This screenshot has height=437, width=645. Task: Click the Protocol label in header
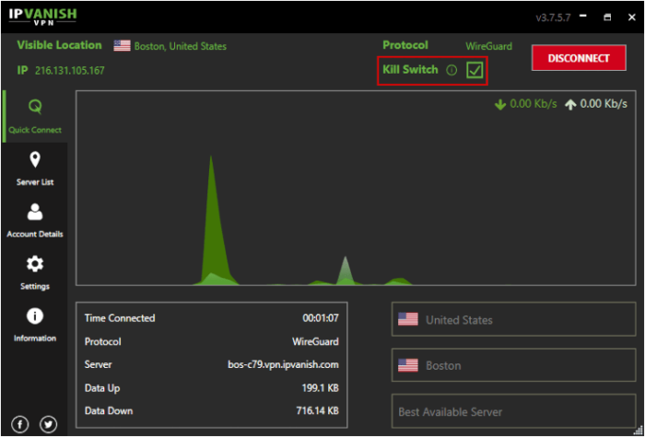(x=405, y=45)
